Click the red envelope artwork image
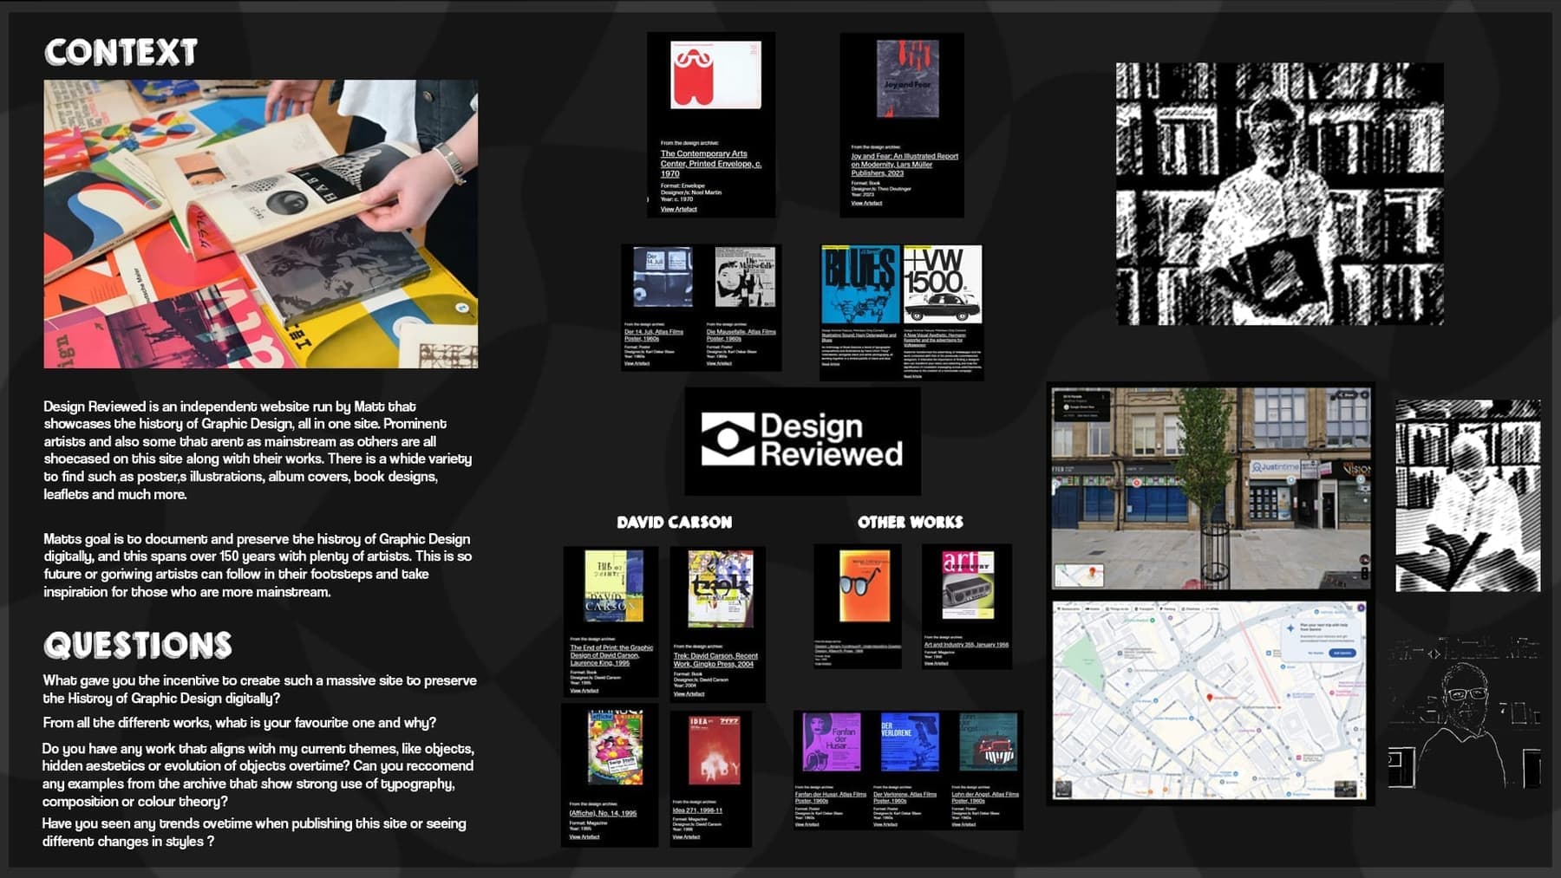The height and width of the screenshot is (878, 1561). point(715,75)
